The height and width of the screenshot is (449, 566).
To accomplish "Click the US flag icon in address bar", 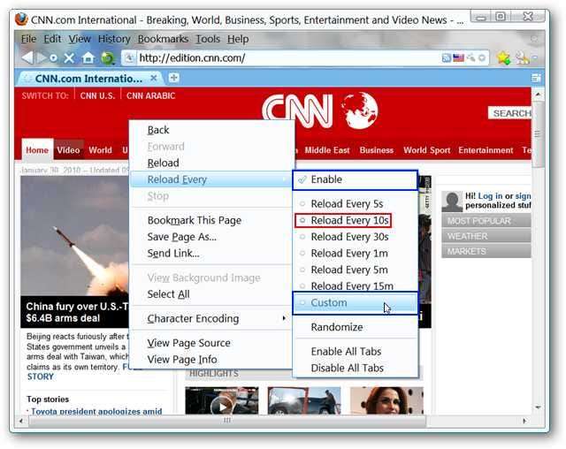I will 458,57.
